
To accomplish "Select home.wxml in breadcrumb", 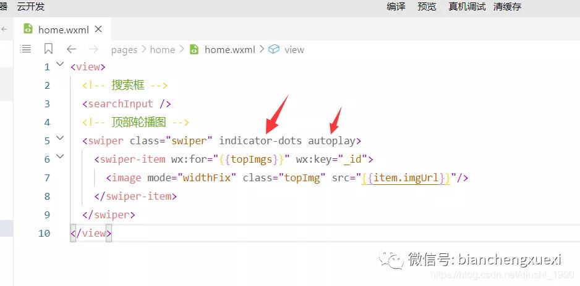I will coord(229,49).
